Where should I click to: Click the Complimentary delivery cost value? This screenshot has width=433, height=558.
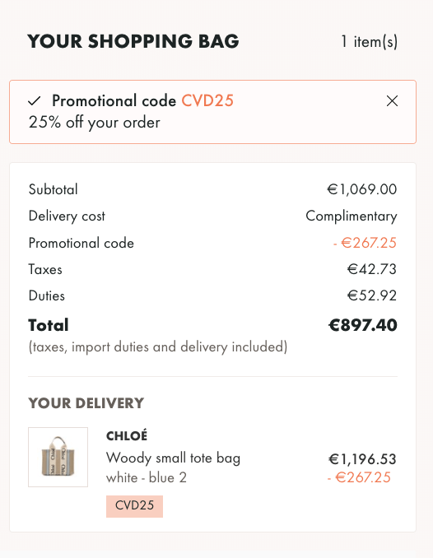coord(352,216)
